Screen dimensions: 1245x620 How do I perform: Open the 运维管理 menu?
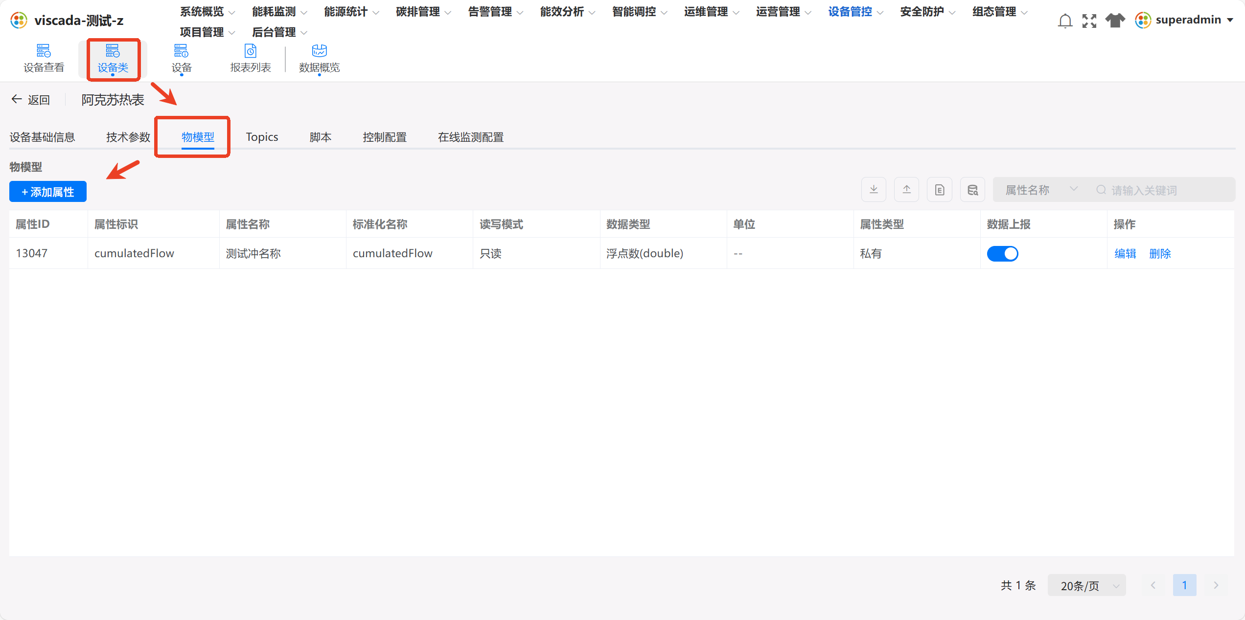pyautogui.click(x=711, y=12)
